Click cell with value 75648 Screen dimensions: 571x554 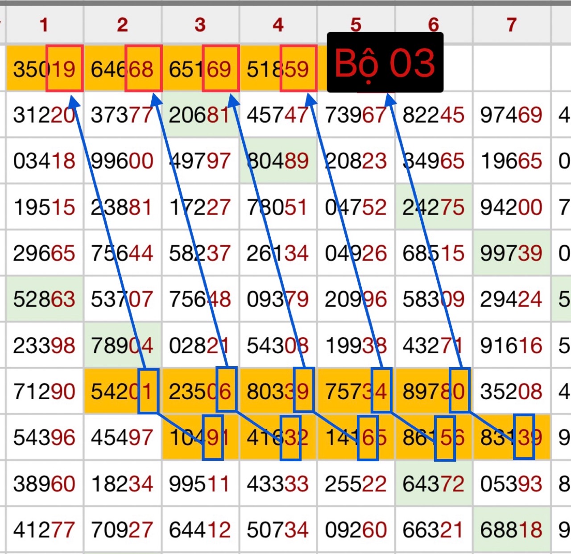point(200,299)
